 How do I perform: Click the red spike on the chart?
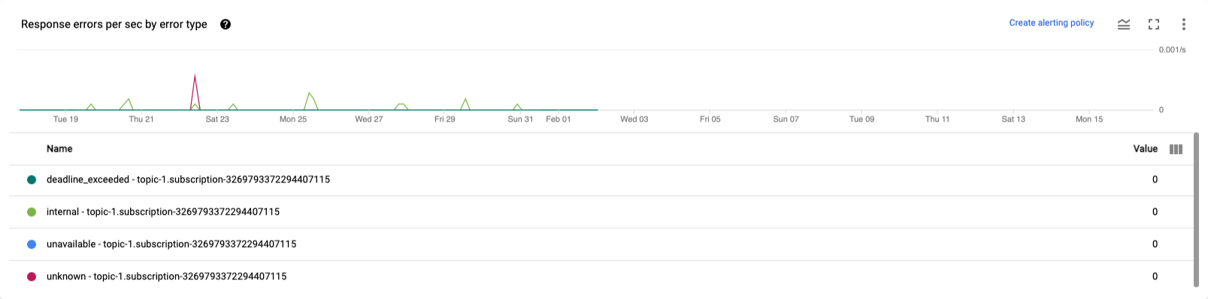click(x=195, y=92)
